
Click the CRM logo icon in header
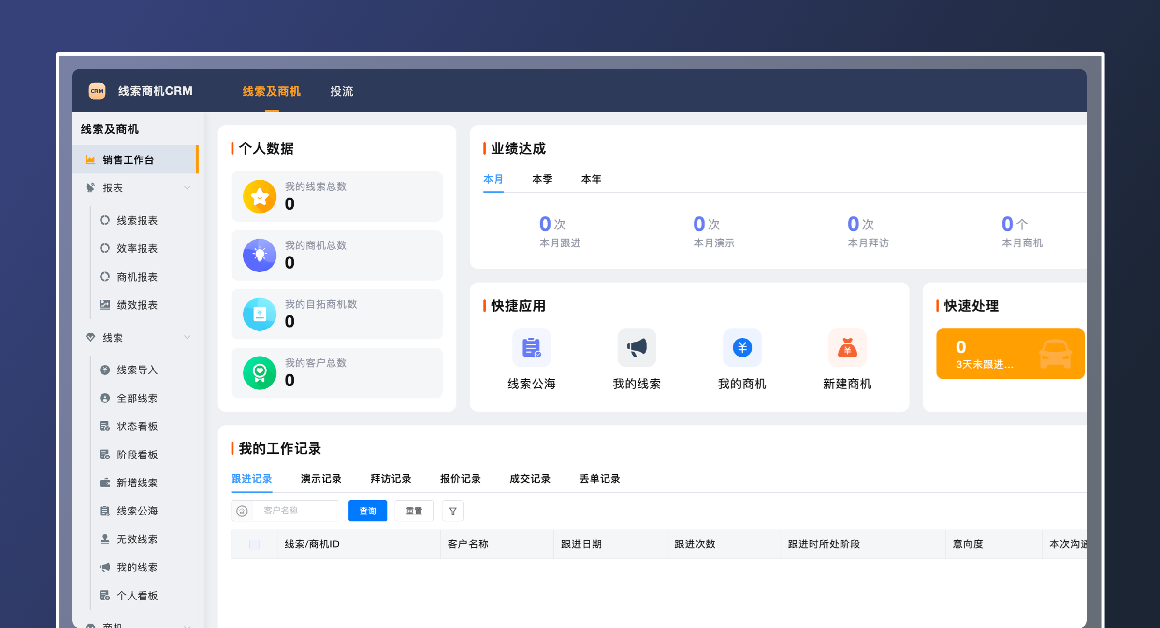(x=97, y=91)
